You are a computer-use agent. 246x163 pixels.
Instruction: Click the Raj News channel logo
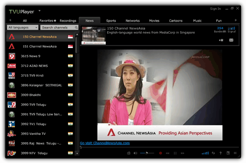pyautogui.click(x=11, y=143)
